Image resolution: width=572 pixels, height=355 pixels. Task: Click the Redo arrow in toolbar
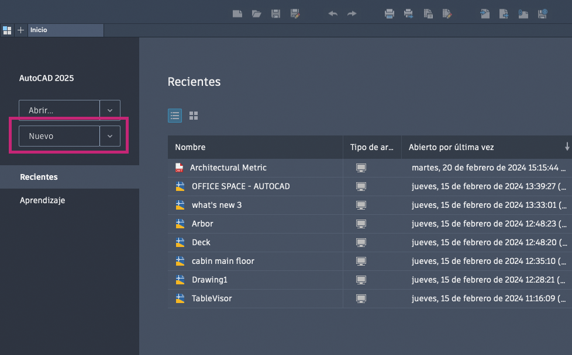pyautogui.click(x=352, y=14)
